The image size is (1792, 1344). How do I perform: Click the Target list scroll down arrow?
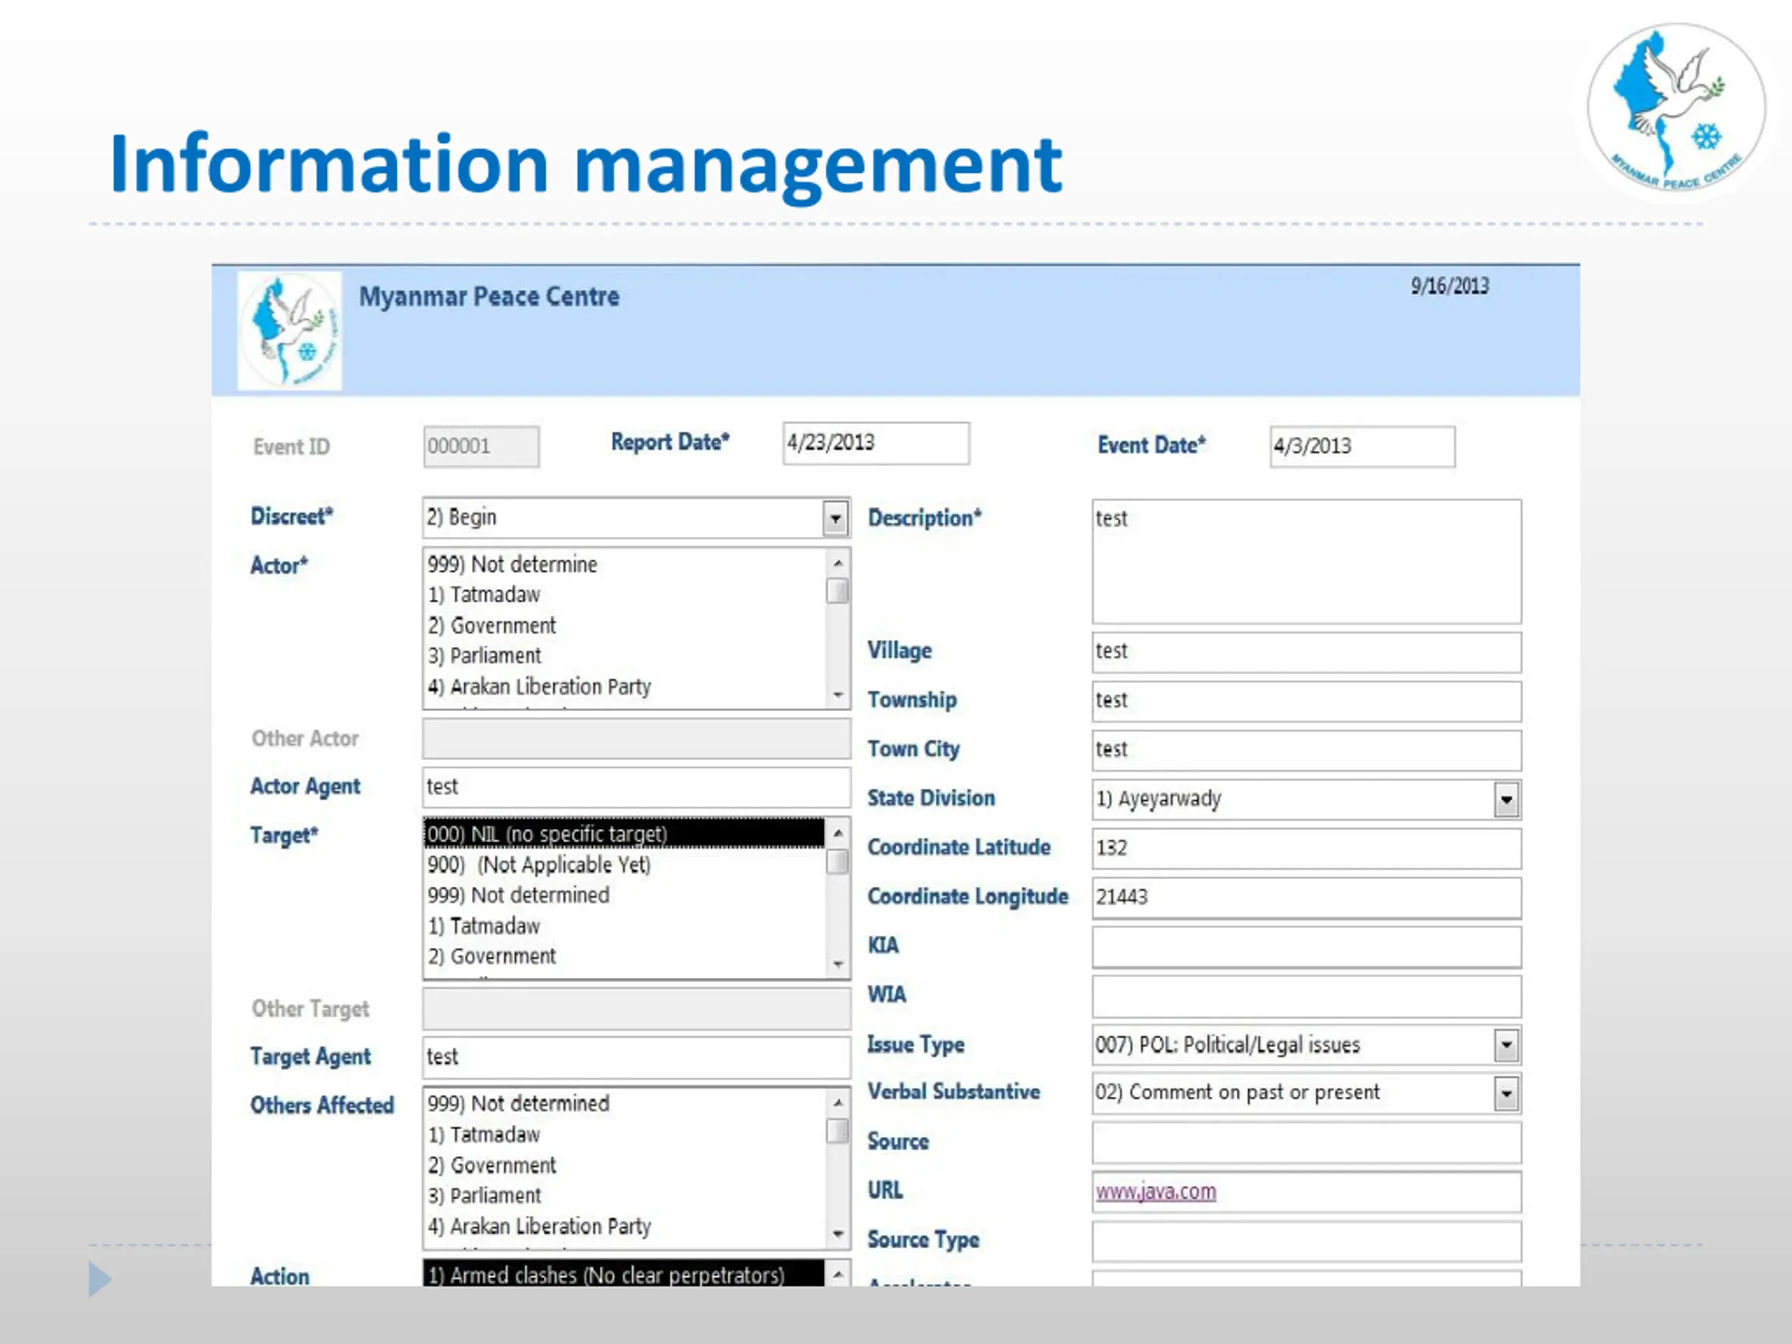click(x=838, y=964)
